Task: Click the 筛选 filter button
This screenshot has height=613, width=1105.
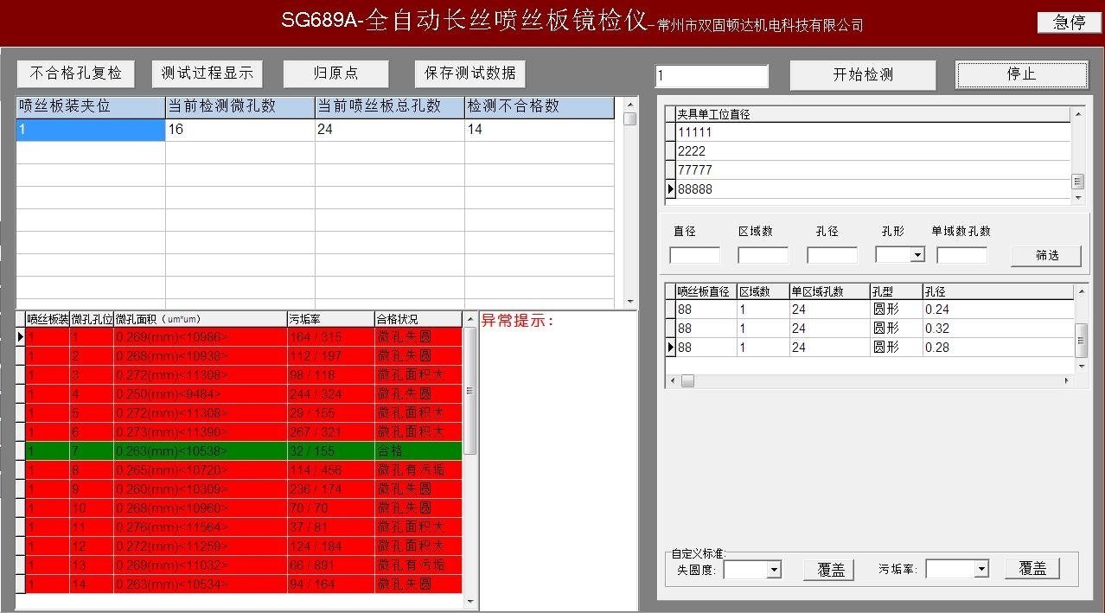Action: [1046, 255]
